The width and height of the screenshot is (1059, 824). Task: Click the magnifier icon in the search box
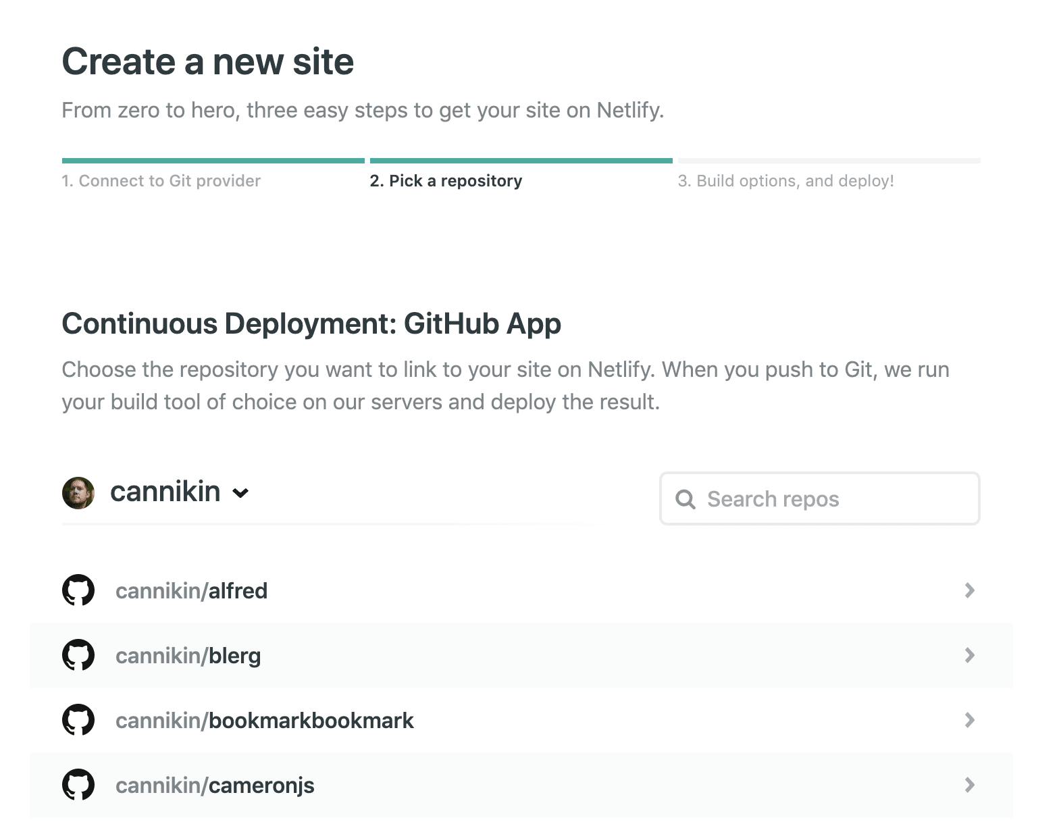[686, 499]
